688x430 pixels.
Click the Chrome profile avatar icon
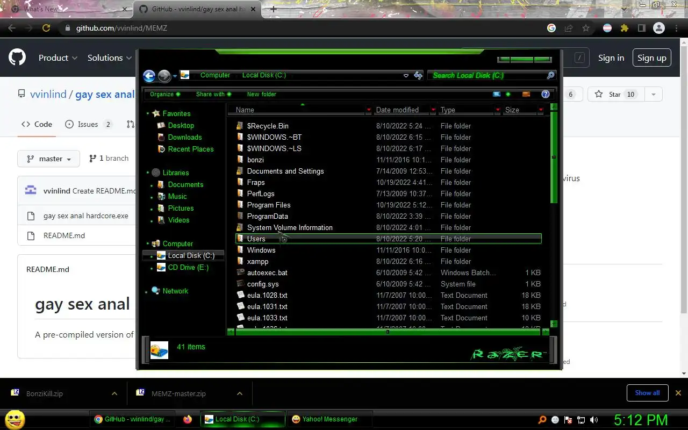tap(658, 28)
